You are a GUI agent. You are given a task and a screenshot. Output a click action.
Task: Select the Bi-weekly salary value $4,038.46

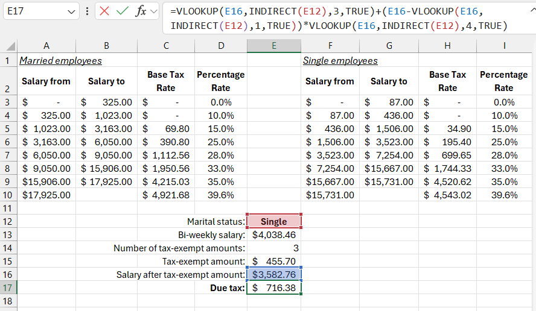pos(274,234)
